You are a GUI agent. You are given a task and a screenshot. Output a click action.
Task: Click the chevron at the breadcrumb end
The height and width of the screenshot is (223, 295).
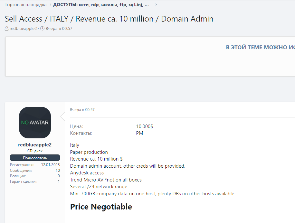[x=156, y=5]
